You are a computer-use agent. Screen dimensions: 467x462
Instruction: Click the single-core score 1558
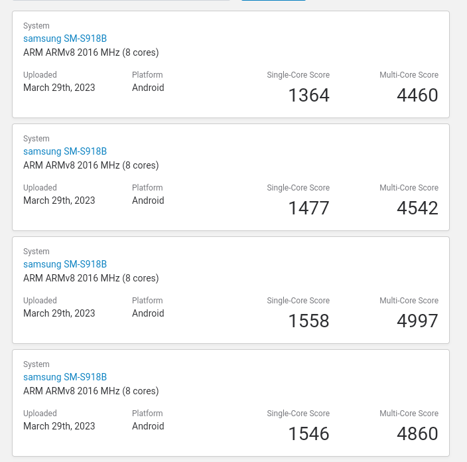(308, 321)
